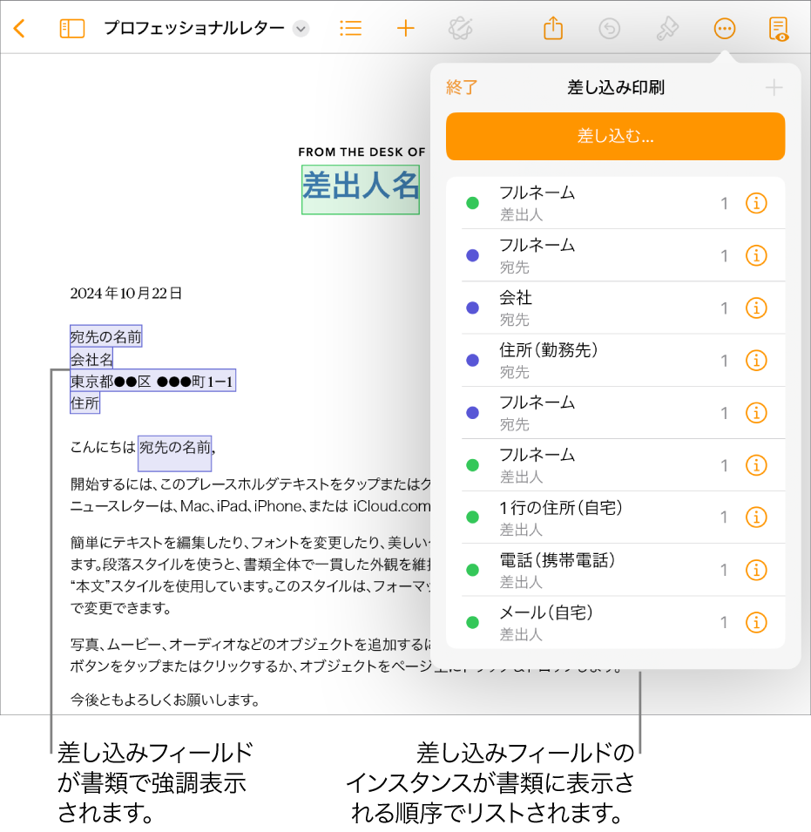811x832 pixels.
Task: Open the more options ellipsis icon
Action: pyautogui.click(x=725, y=29)
